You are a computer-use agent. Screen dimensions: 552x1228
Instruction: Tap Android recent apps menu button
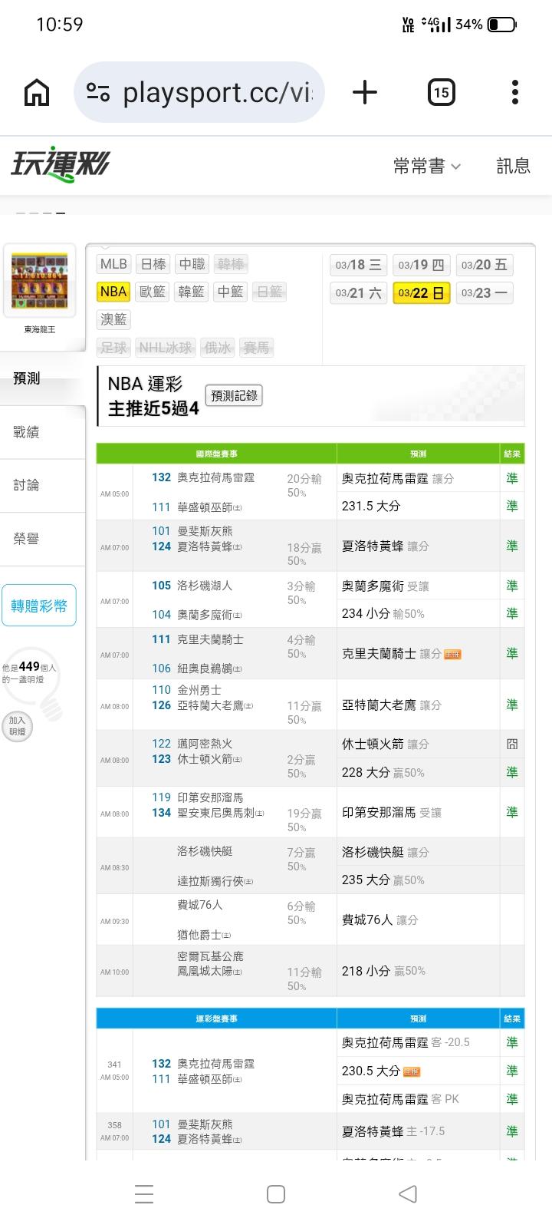(x=143, y=1193)
